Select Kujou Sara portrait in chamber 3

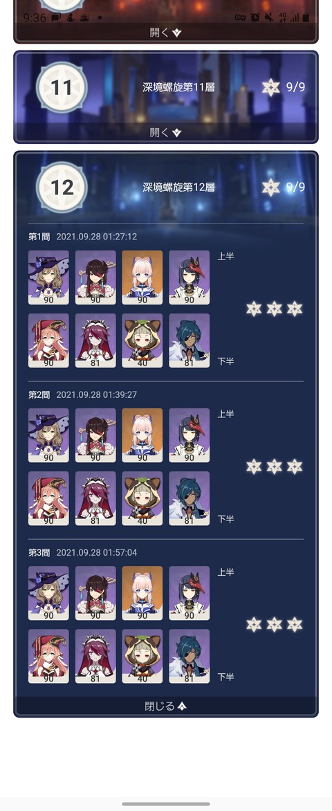[x=190, y=593]
